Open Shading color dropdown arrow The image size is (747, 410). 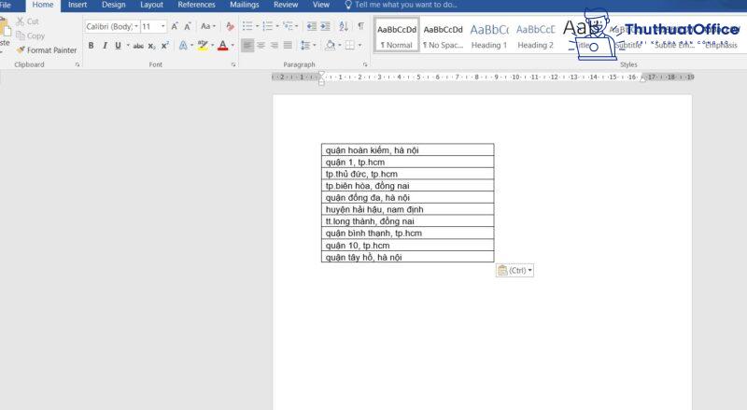pos(339,46)
